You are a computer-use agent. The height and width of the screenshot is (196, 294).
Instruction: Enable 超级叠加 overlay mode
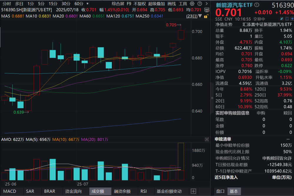pos(157,4)
